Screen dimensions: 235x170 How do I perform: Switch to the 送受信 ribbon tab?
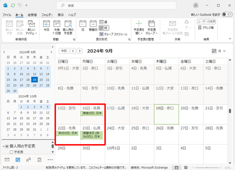click(32, 15)
